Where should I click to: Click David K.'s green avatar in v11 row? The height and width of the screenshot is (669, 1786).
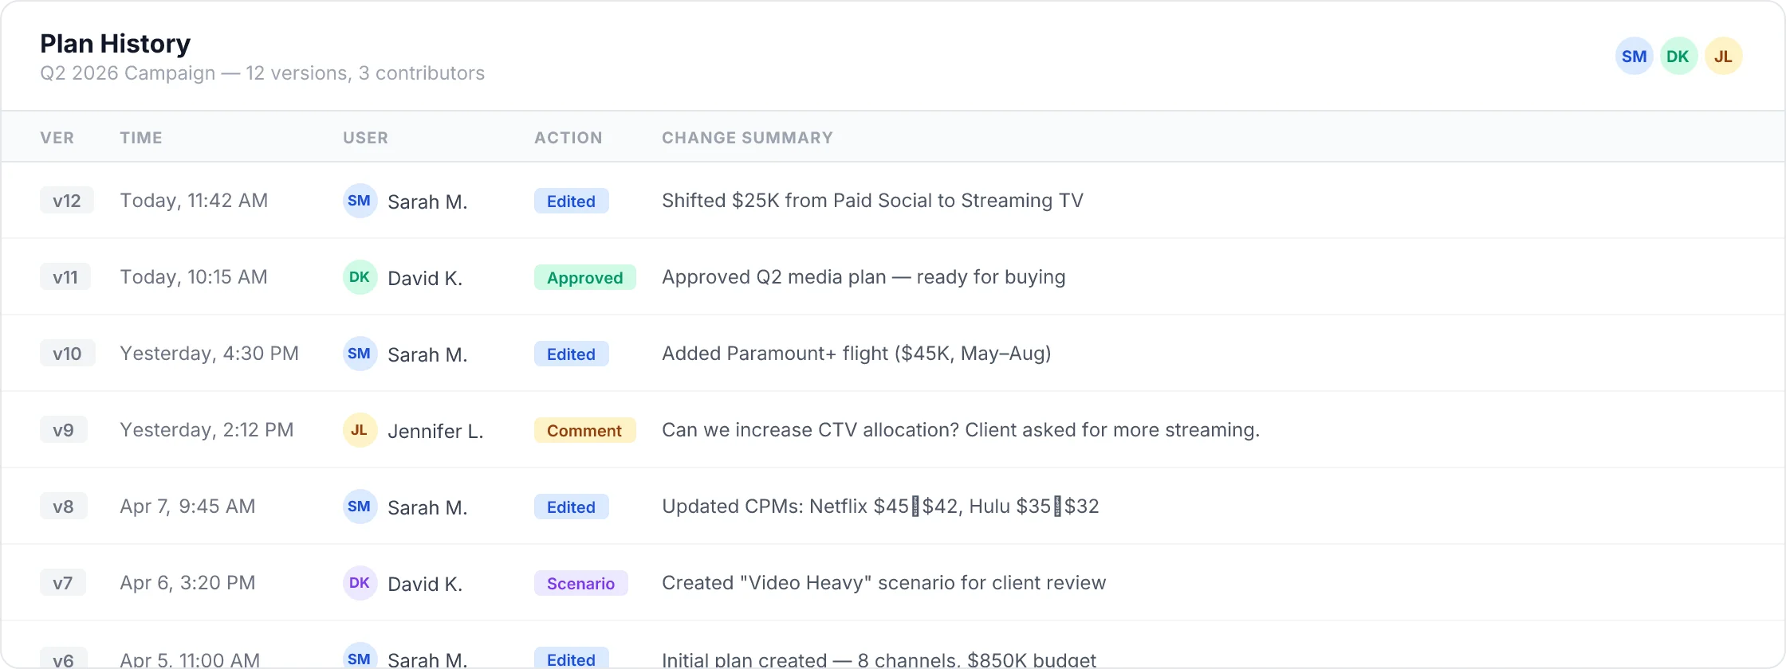(x=360, y=277)
